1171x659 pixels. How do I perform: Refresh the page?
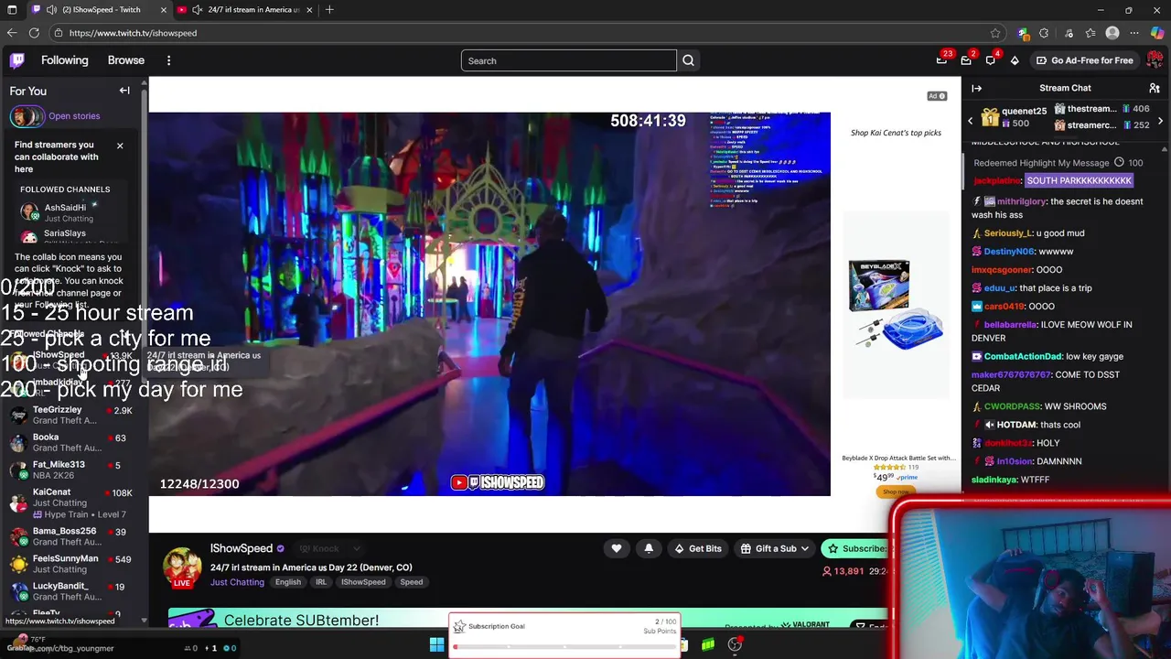(34, 33)
